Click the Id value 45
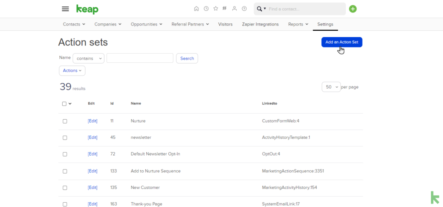This screenshot has width=443, height=207. point(112,137)
